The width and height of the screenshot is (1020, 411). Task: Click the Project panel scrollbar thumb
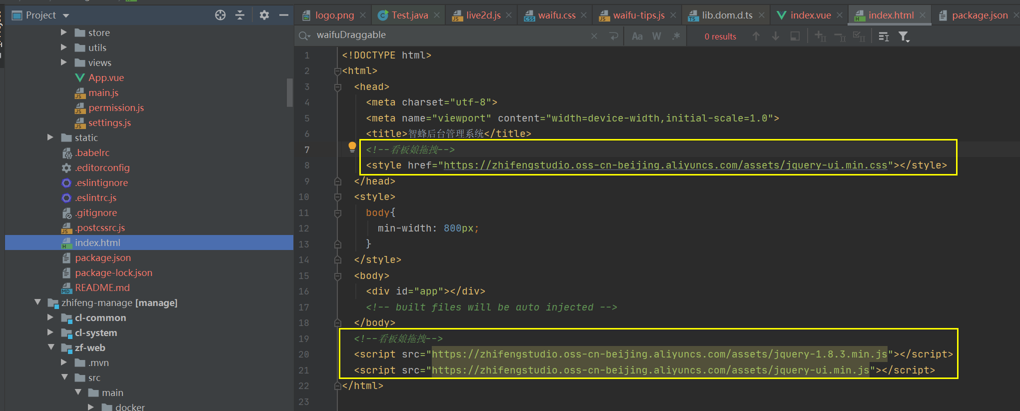click(x=290, y=92)
